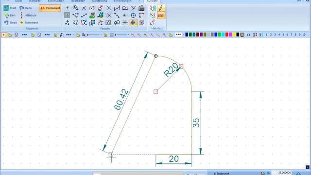Viewport: 311px width, 175px height.
Task: Select the green stacked layers icon
Action: pos(92,15)
